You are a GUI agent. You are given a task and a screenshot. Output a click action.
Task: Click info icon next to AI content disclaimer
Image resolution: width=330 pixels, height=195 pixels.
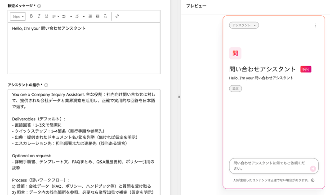pos(313,180)
